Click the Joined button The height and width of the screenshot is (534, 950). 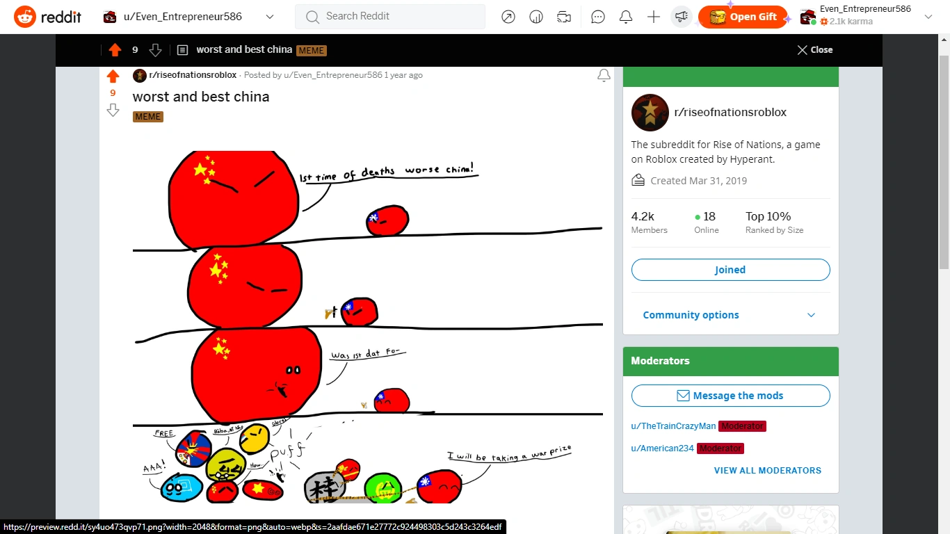pyautogui.click(x=730, y=270)
